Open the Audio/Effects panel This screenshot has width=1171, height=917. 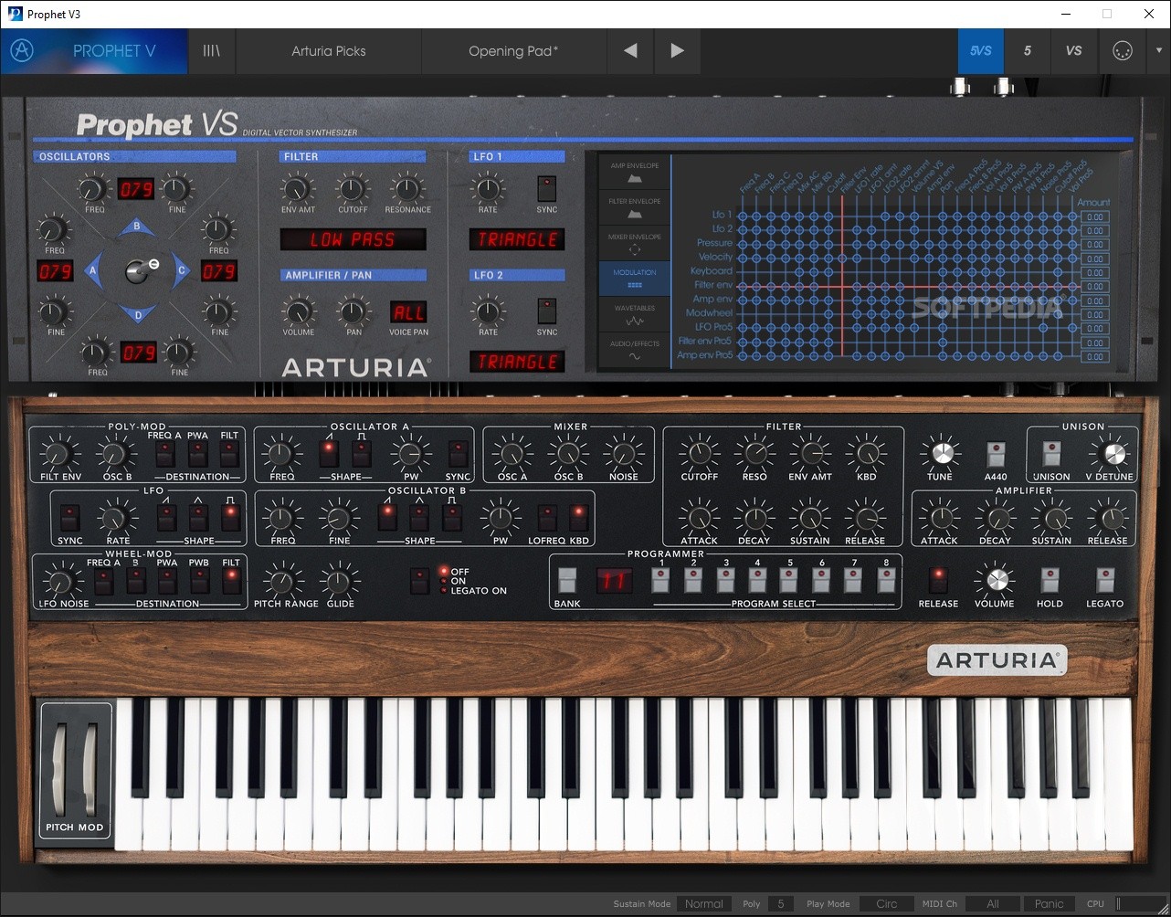click(635, 351)
